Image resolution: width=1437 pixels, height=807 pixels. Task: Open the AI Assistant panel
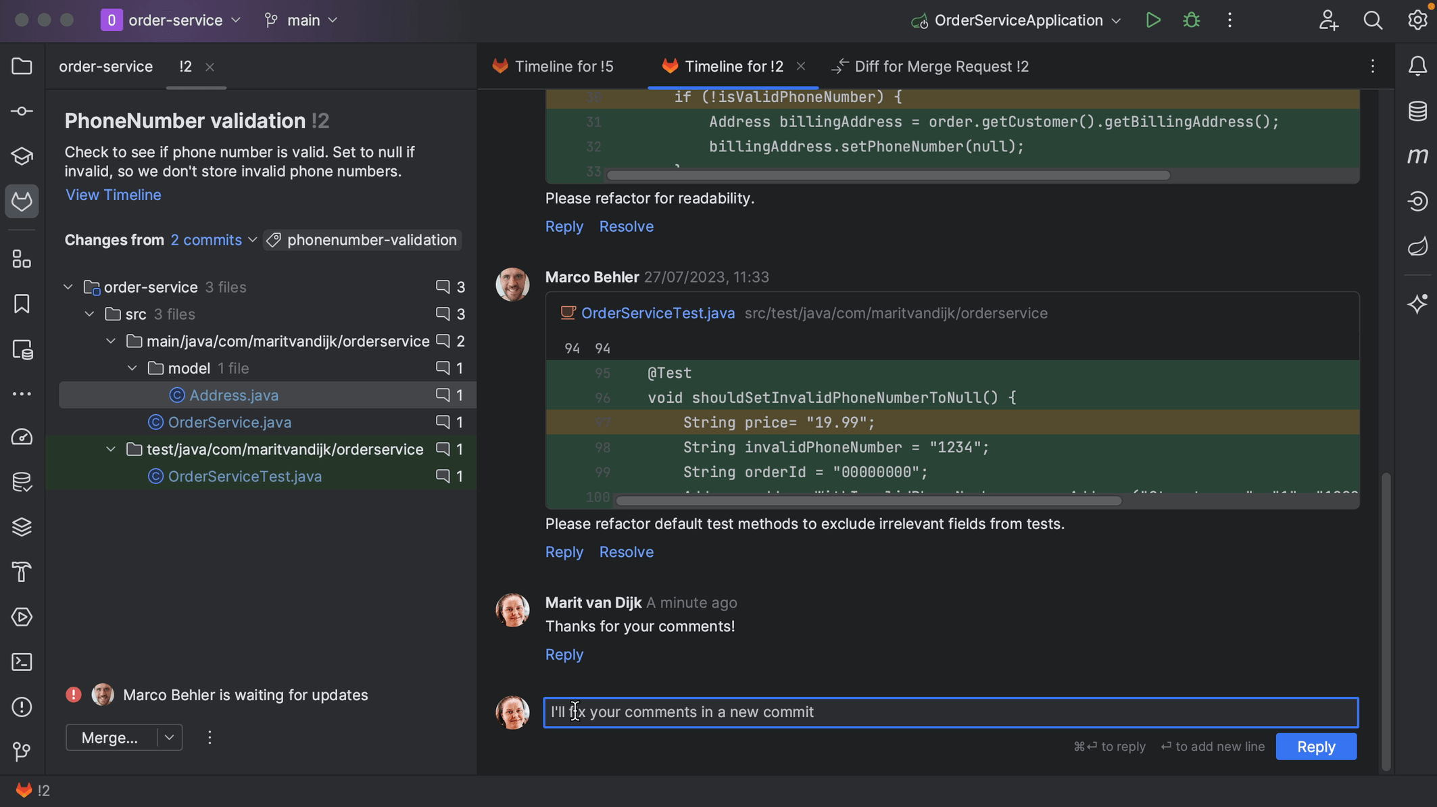[x=1417, y=305]
